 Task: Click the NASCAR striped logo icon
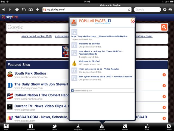click(10, 118)
